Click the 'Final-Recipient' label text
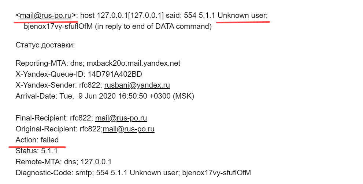 39,118
